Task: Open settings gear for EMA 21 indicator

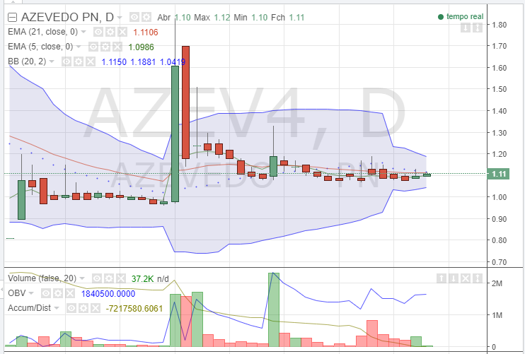Action: tap(110, 32)
